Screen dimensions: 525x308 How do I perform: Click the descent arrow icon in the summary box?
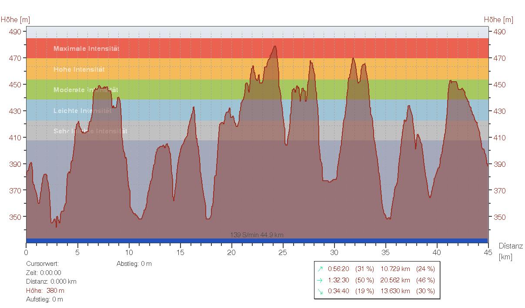(321, 291)
